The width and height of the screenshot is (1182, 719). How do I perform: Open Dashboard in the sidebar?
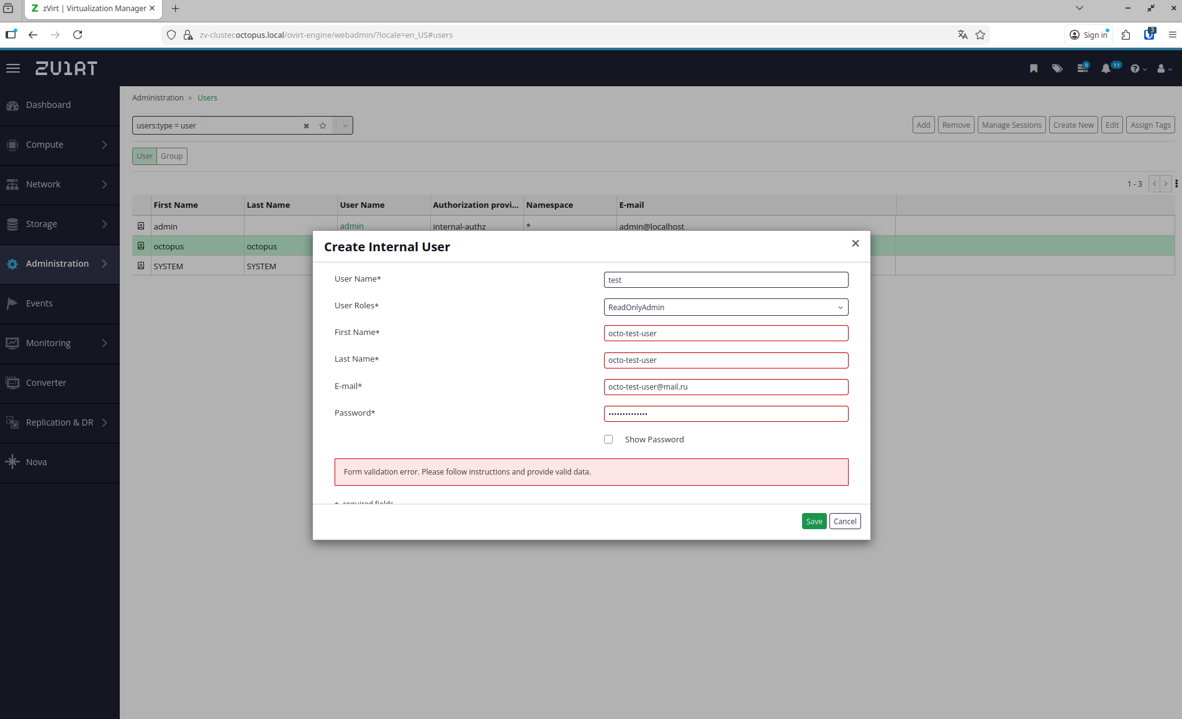pyautogui.click(x=60, y=105)
